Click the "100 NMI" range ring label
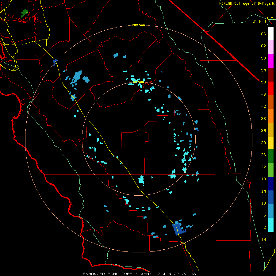The image size is (276, 276). pos(139,25)
